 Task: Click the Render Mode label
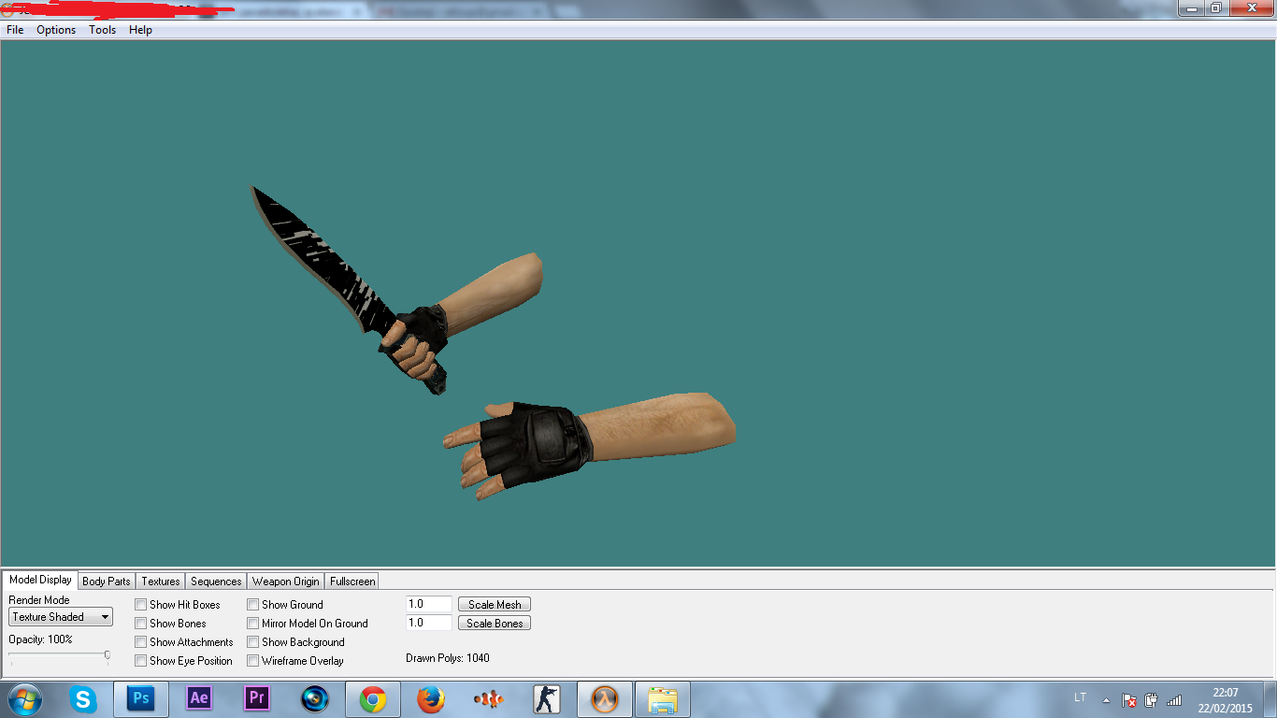tap(39, 600)
